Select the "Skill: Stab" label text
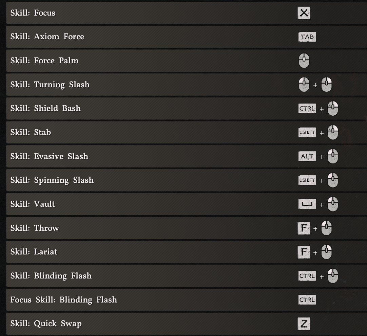This screenshot has width=367, height=336. coord(31,132)
